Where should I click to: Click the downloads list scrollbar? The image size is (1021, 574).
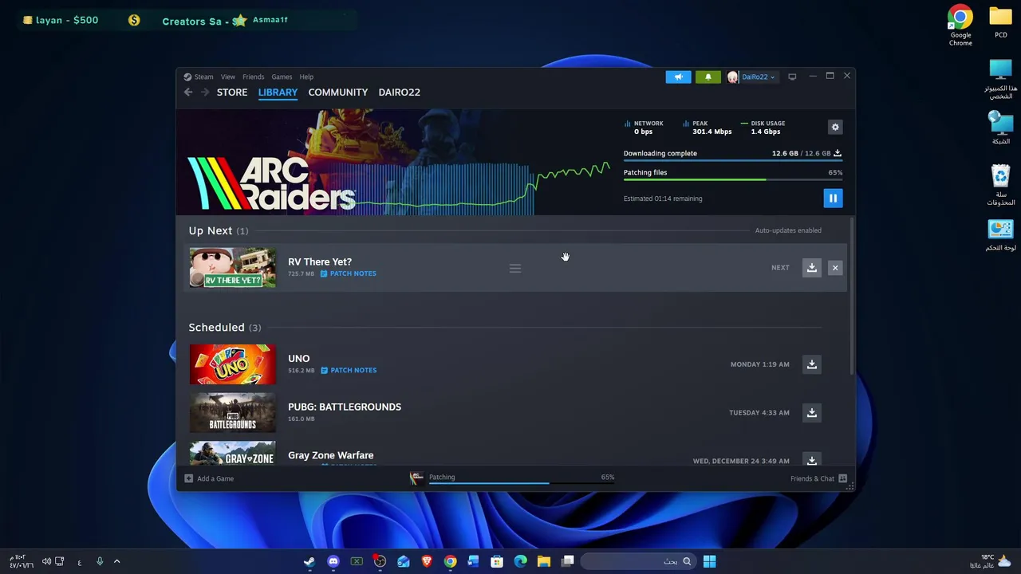[851, 295]
